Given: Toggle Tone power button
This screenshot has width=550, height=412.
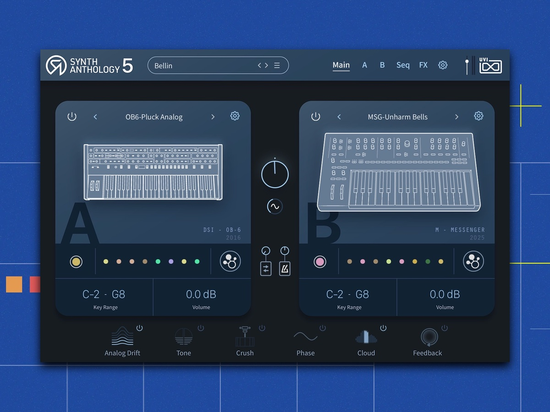Looking at the screenshot, I should click(201, 328).
